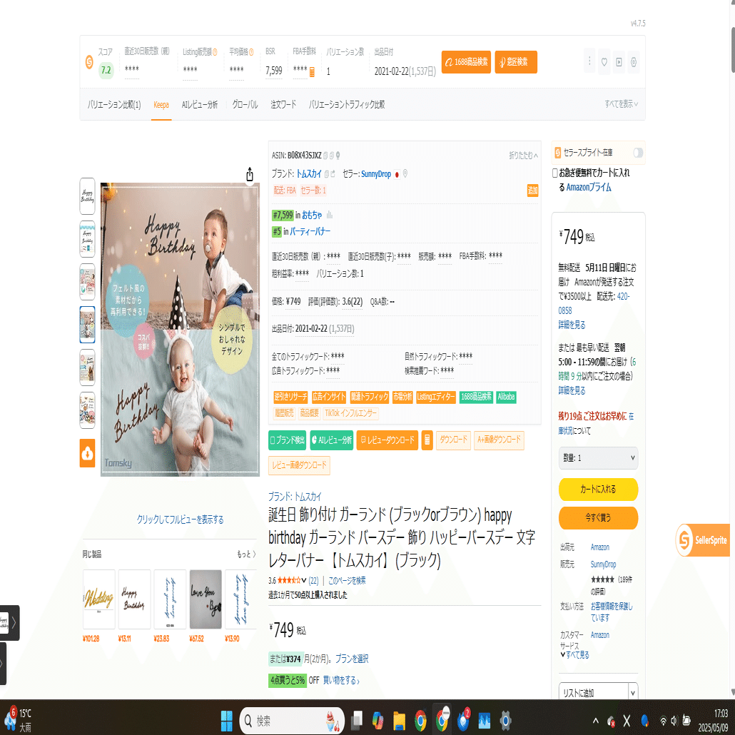The height and width of the screenshot is (735, 735).
Task: Toggle the セラースプライト-在庫 switch
Action: click(x=638, y=153)
